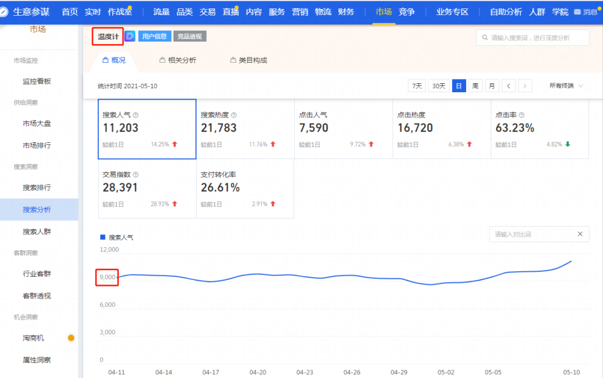Click the help icon beside 交易指数
Viewport: 603px width, 378px height.
(136, 175)
